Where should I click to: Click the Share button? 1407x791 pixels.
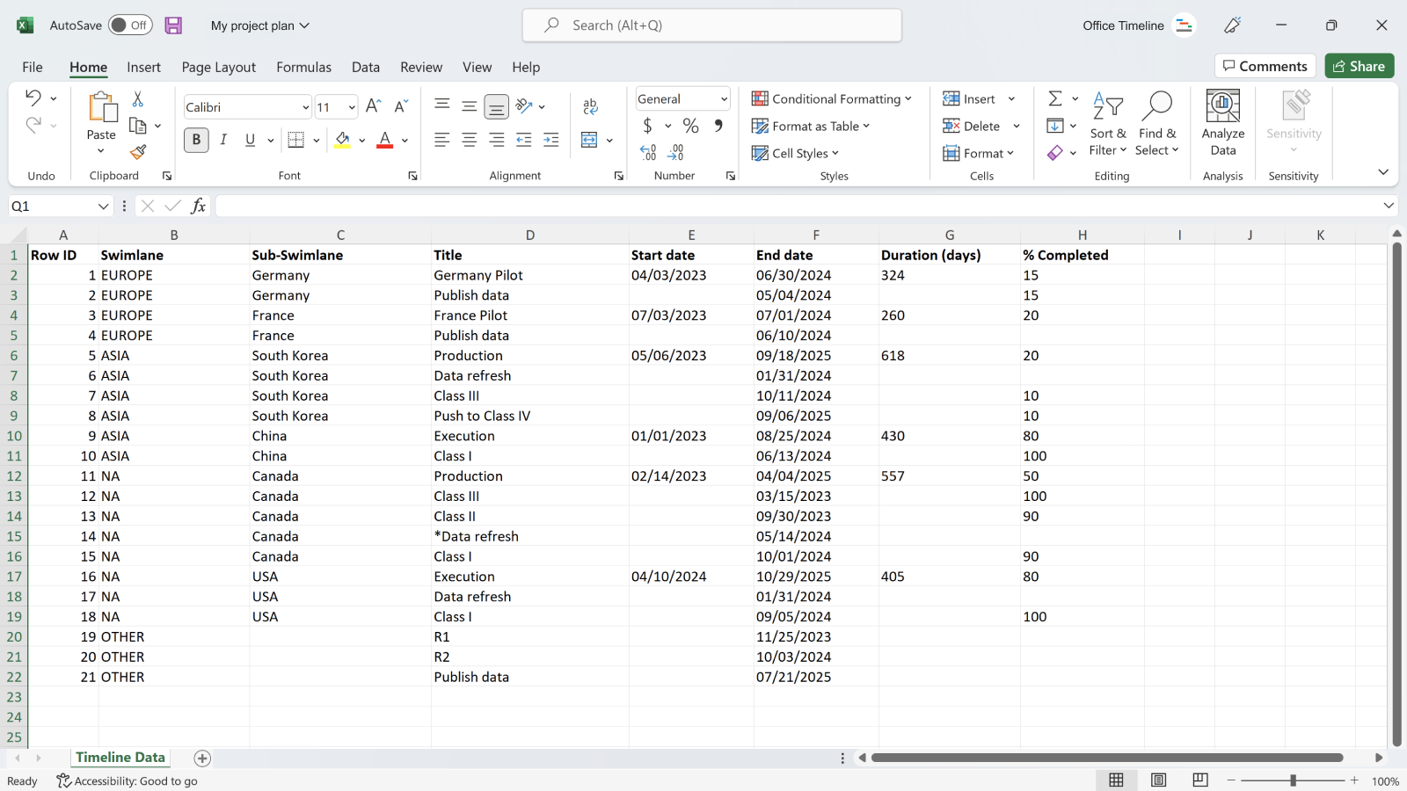point(1359,66)
